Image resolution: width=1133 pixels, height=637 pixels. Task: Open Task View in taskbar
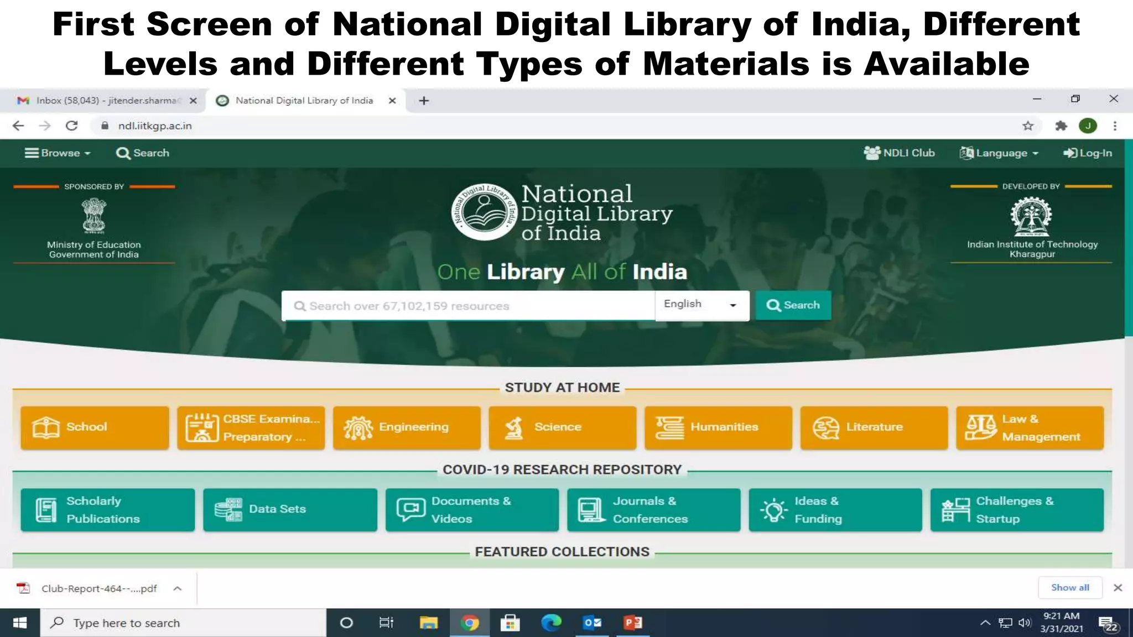(386, 623)
